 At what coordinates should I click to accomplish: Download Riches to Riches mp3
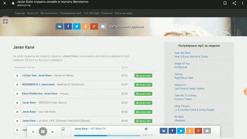tap(143, 76)
